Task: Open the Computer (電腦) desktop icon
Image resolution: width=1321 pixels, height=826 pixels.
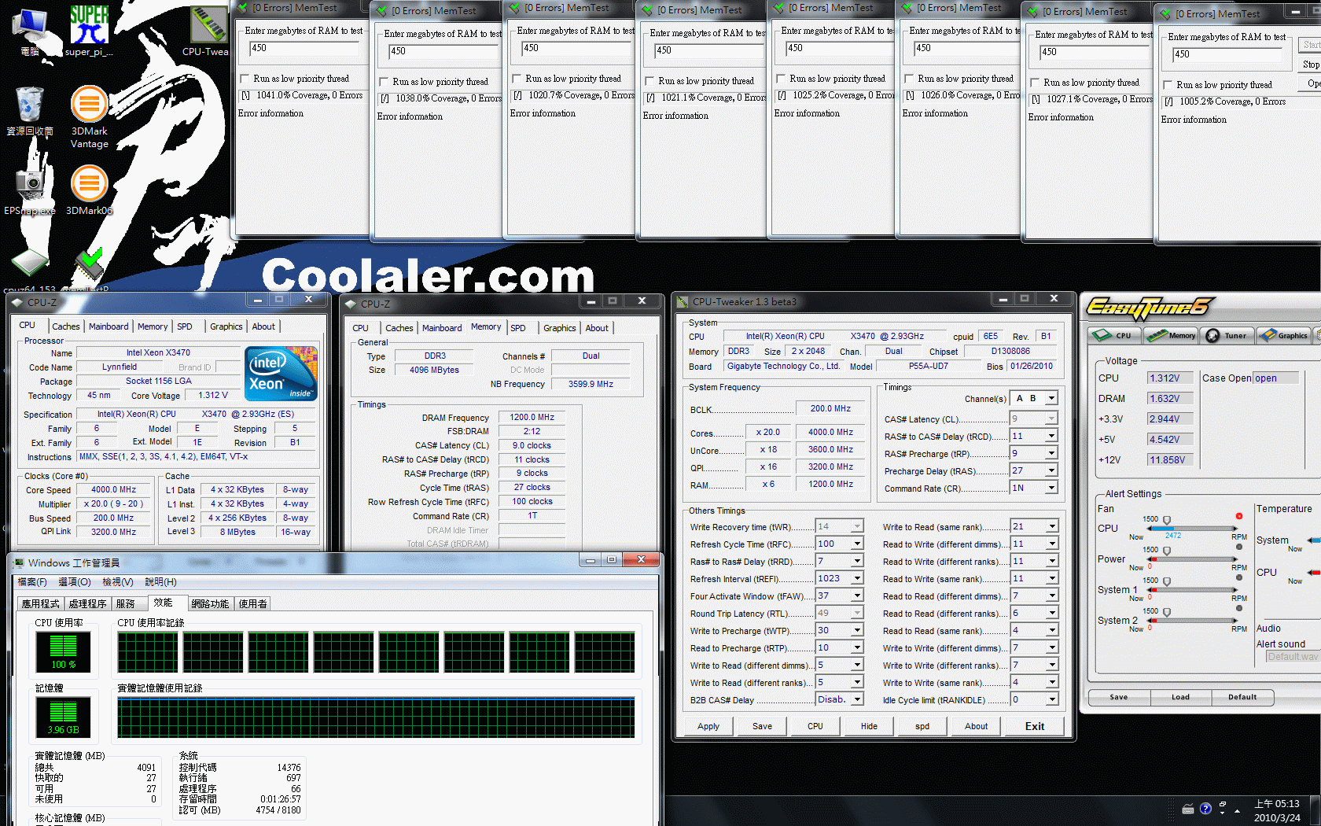Action: tap(30, 31)
